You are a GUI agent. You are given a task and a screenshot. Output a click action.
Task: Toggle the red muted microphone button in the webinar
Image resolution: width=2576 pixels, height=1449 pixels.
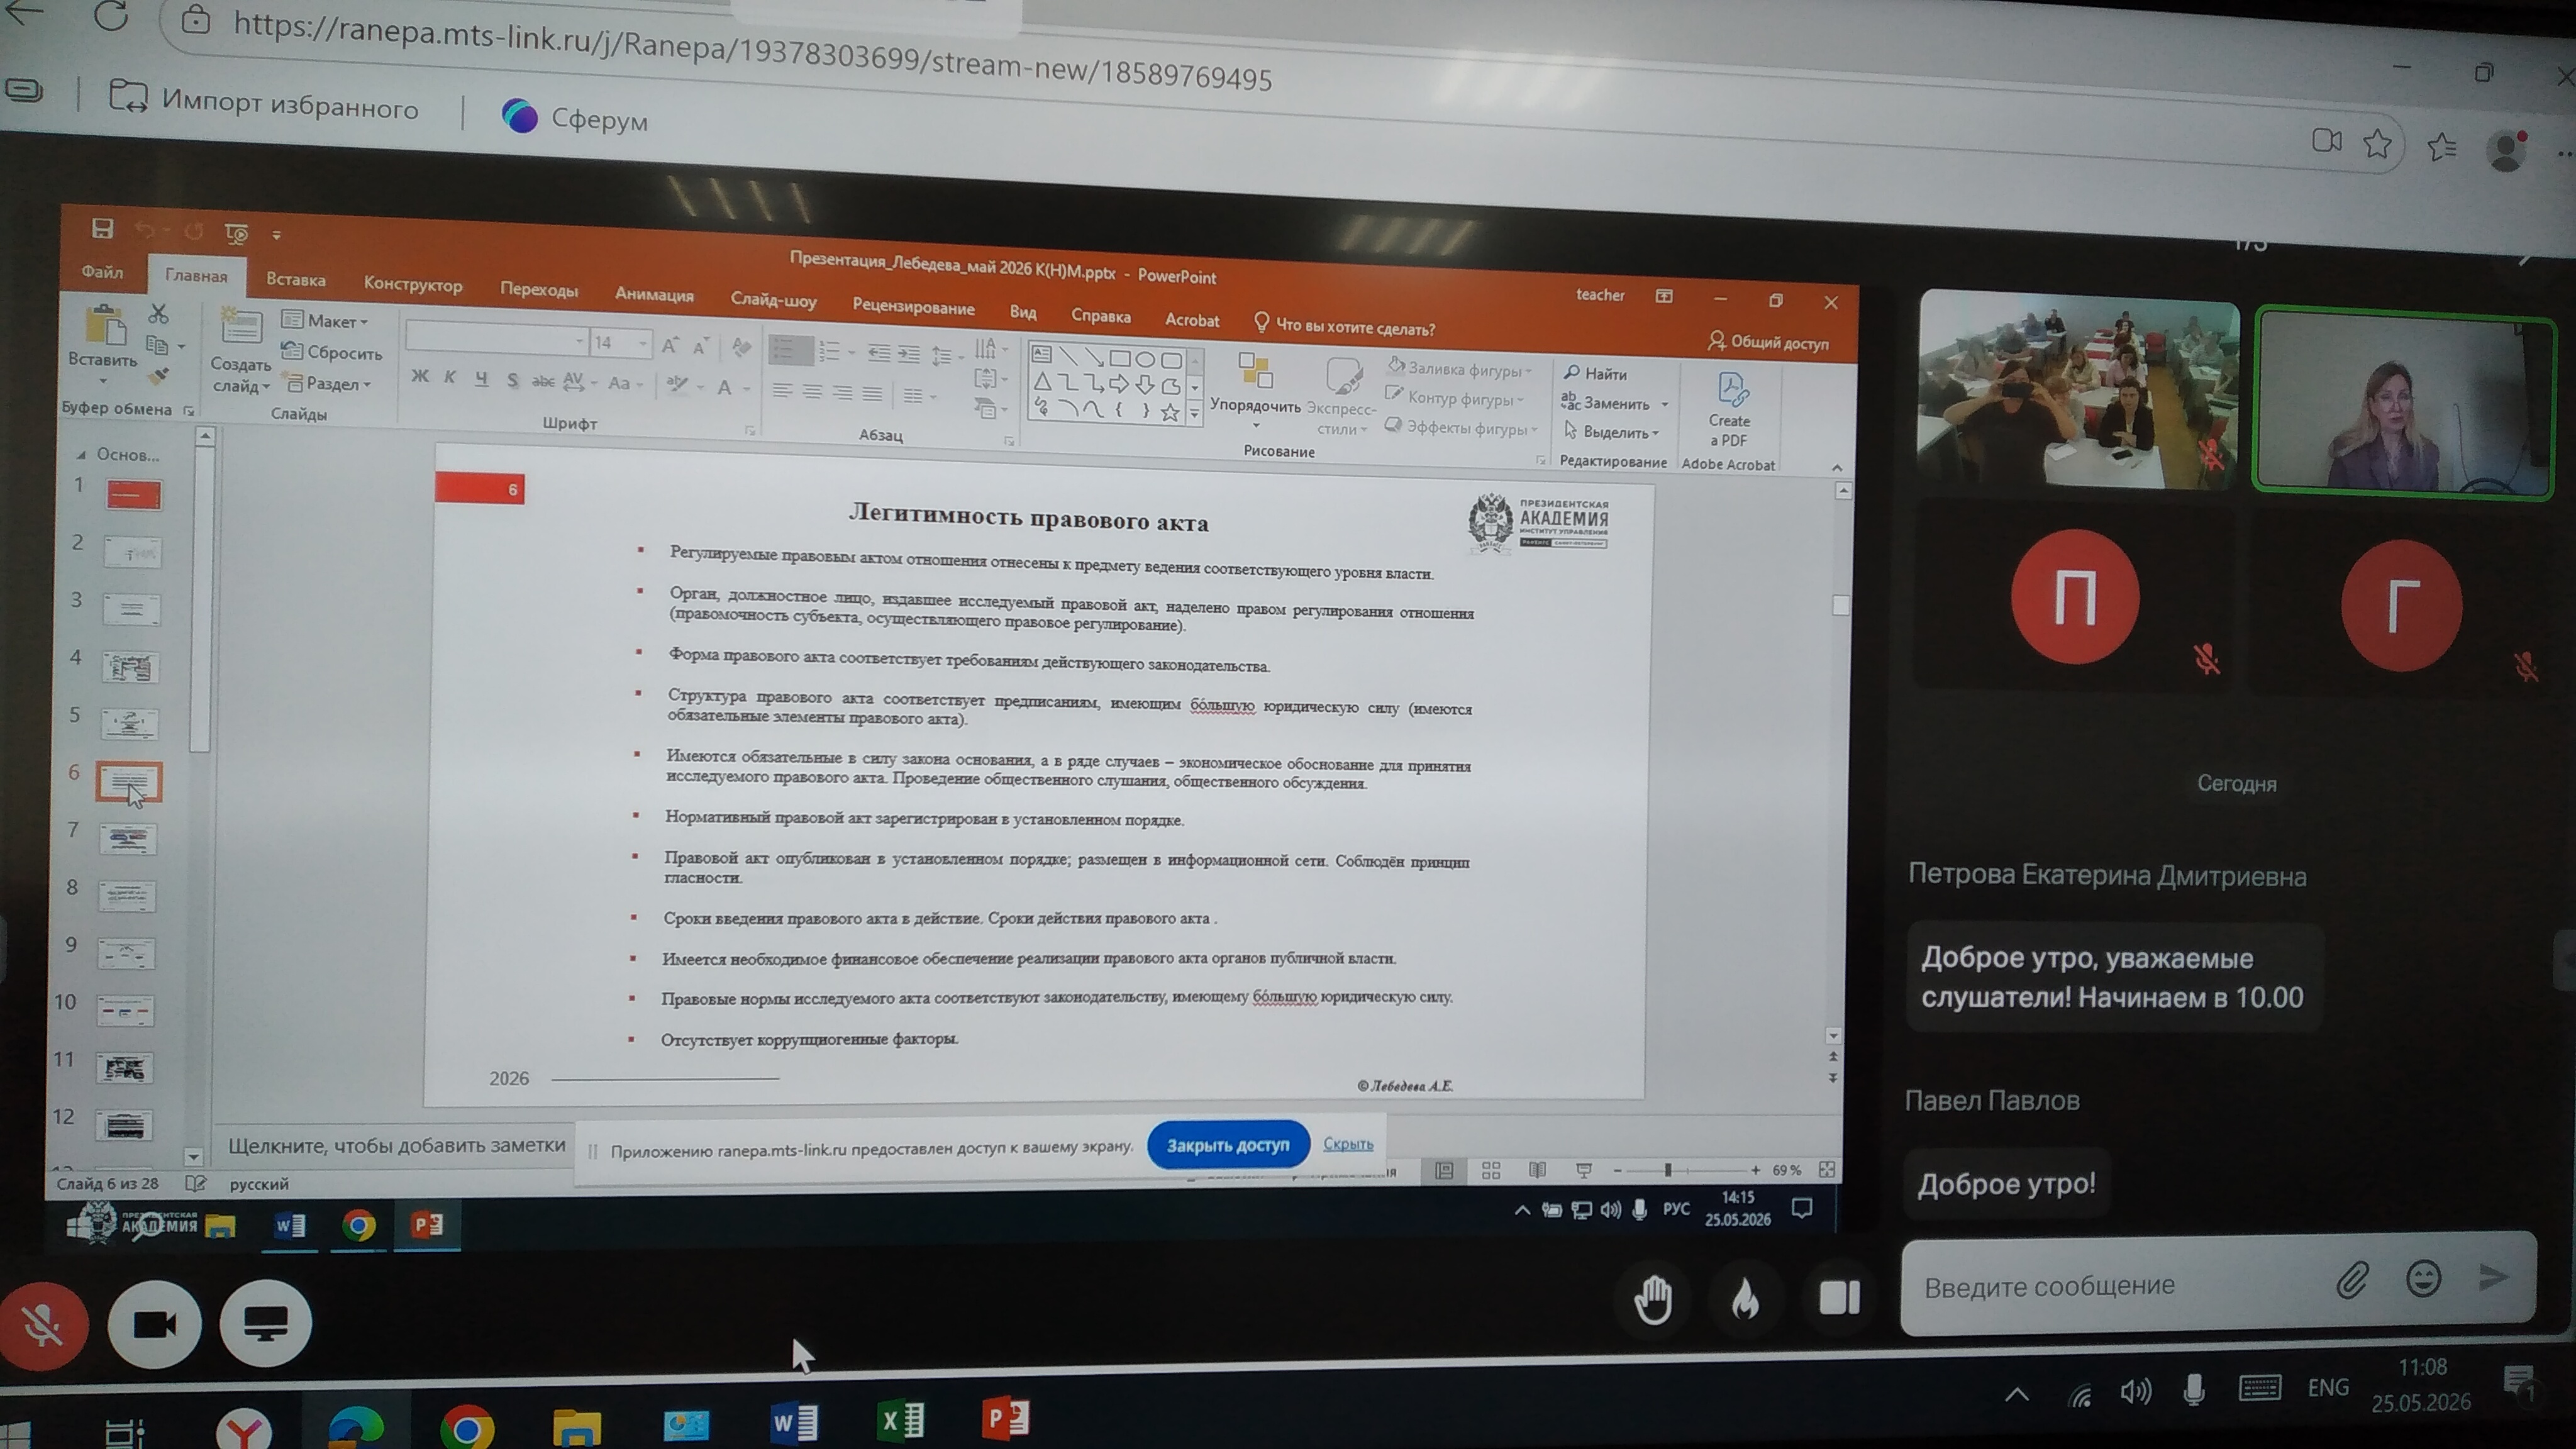point(44,1325)
